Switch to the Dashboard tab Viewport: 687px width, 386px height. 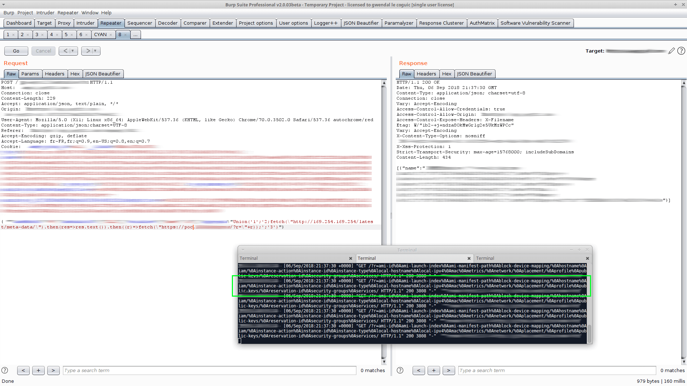[19, 23]
